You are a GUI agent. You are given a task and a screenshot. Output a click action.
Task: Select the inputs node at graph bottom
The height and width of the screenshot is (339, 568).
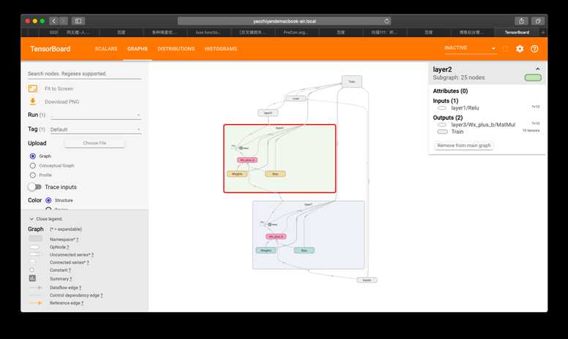(x=367, y=280)
